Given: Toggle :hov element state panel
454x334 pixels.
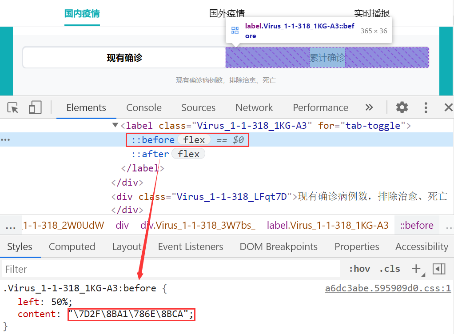Looking at the screenshot, I should 359,269.
